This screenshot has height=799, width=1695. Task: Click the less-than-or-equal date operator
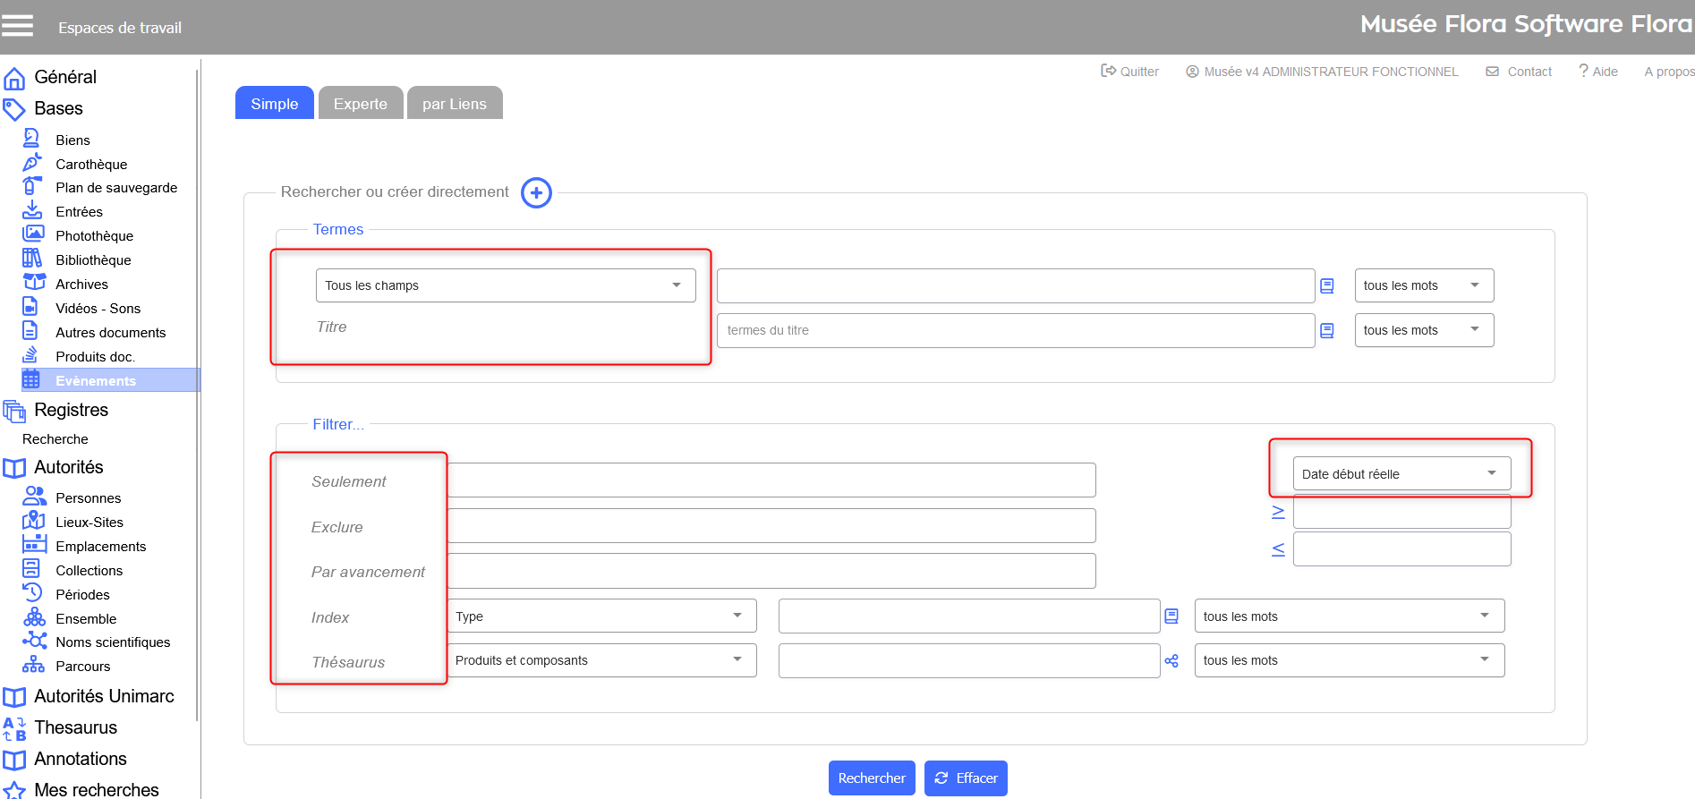pyautogui.click(x=1278, y=549)
